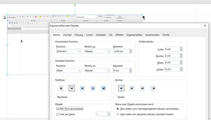Screen dimensions: 211x120
Task: Click vertical Abstand field with 0 cm
Action: 121,70
